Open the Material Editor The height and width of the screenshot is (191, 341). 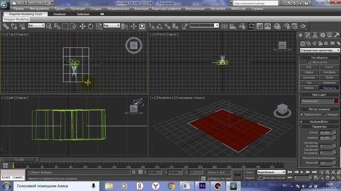point(277,27)
